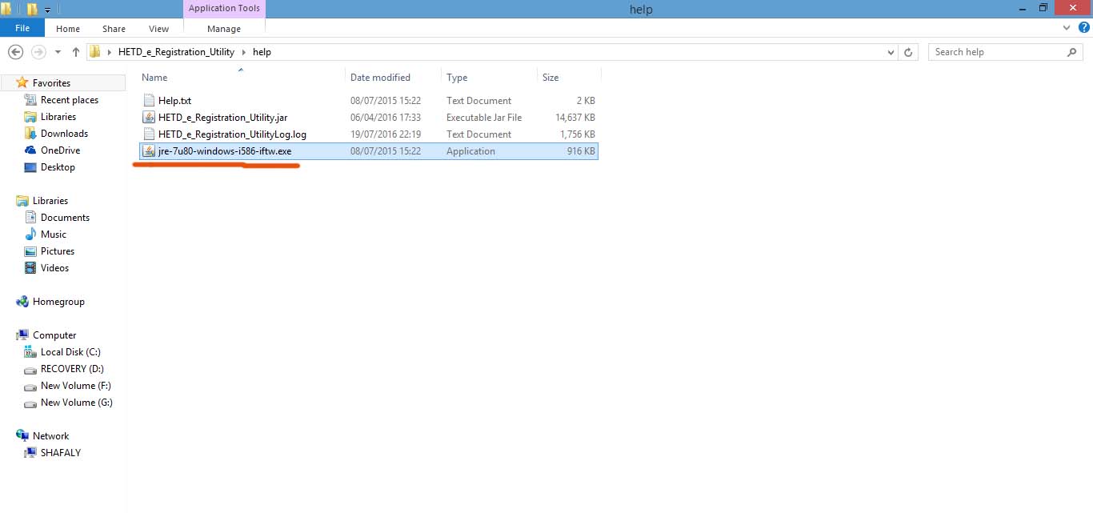The image size is (1093, 513).
Task: Click the Music note icon
Action: (x=30, y=234)
